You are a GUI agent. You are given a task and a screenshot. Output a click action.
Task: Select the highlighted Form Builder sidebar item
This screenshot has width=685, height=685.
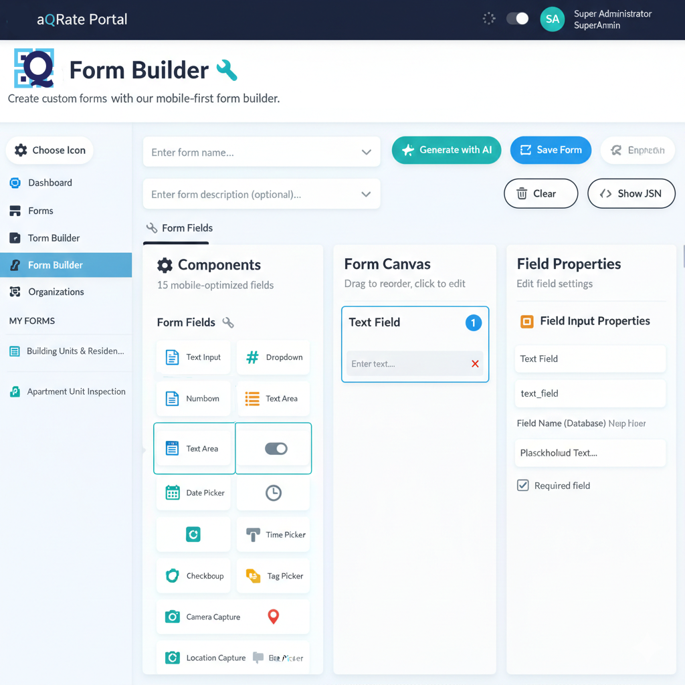(x=66, y=265)
